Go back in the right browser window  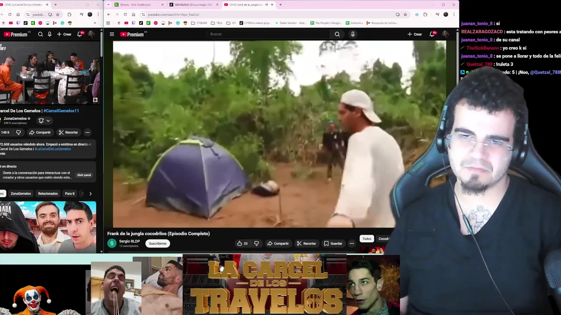[x=109, y=14]
